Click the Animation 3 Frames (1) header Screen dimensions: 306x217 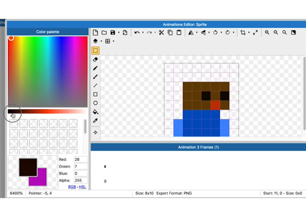coord(198,147)
